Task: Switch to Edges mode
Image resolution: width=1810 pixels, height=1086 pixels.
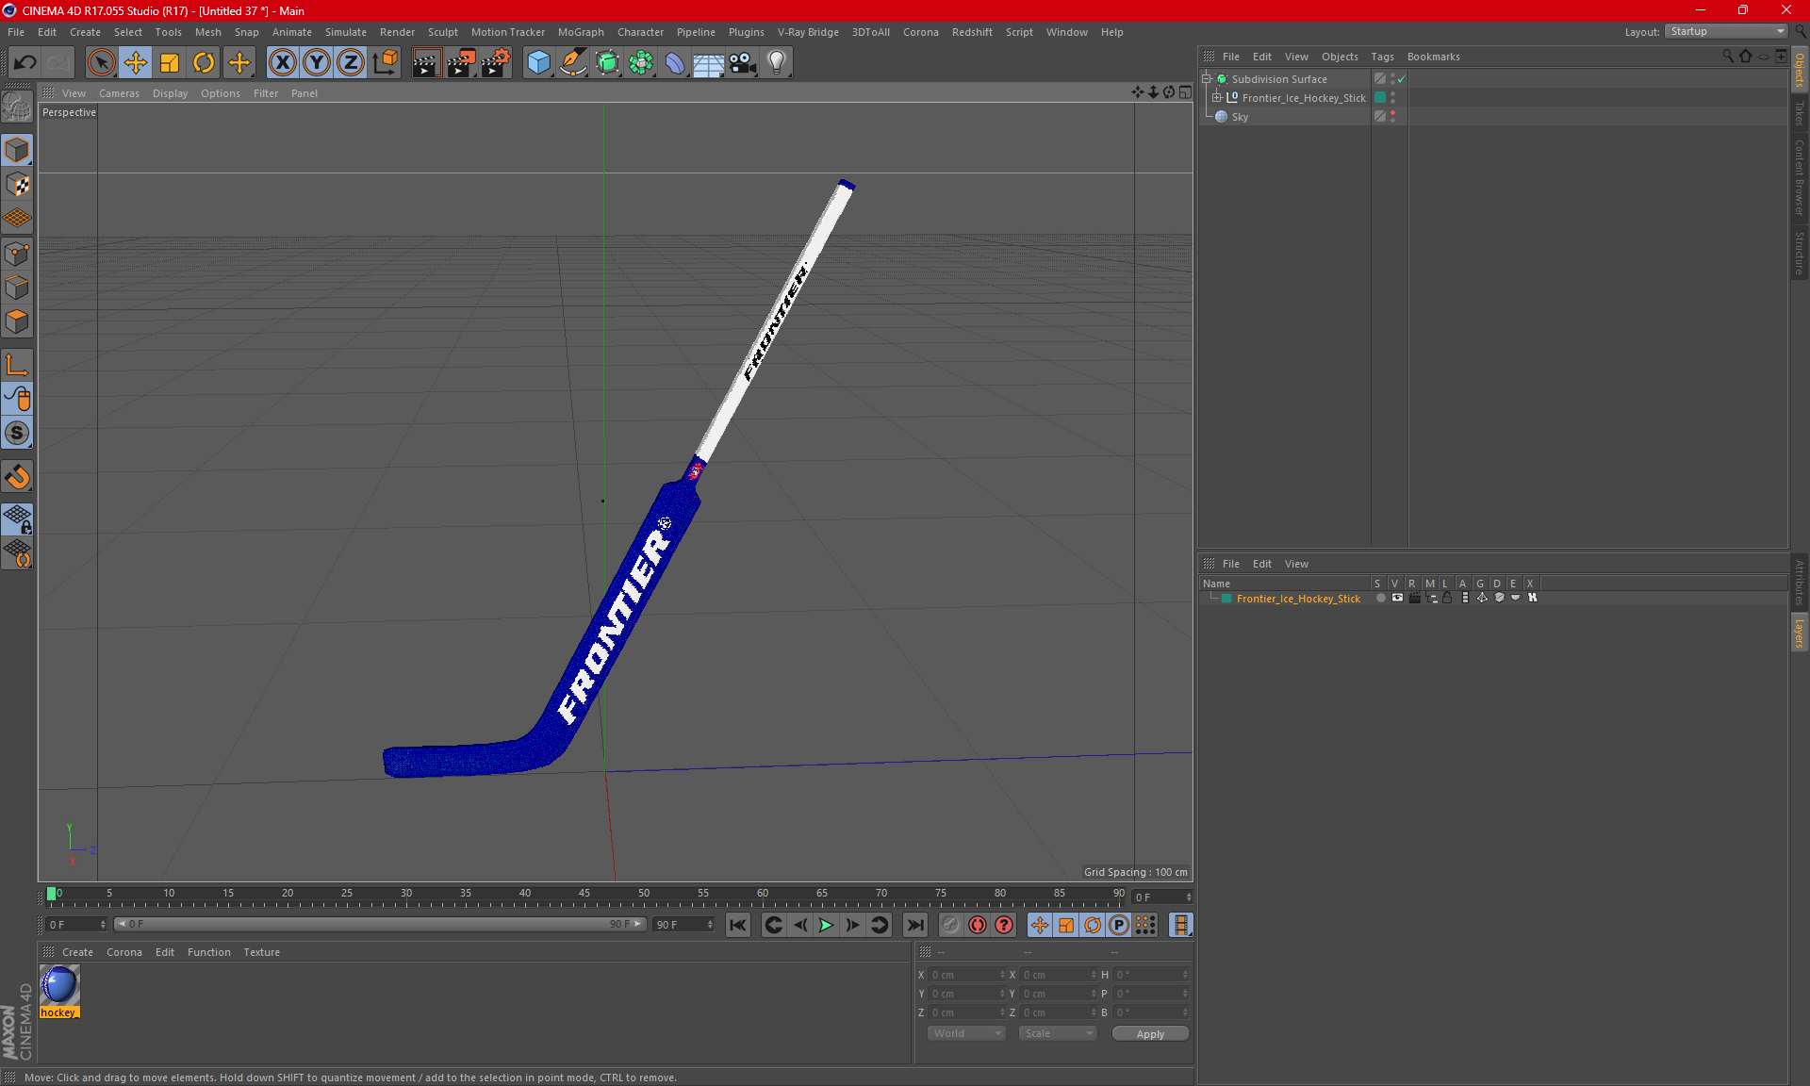Action: coord(17,288)
